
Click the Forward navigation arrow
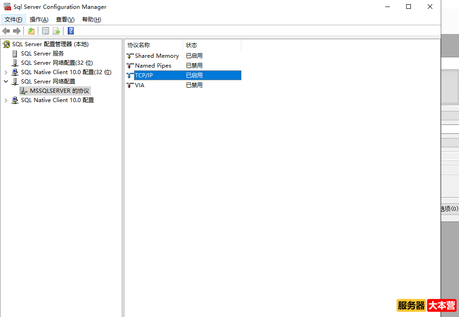pos(16,31)
